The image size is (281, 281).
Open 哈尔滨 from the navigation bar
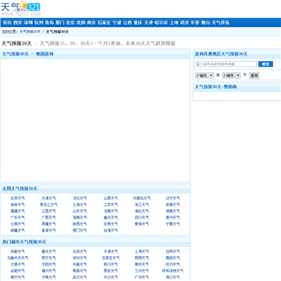[x=161, y=23]
